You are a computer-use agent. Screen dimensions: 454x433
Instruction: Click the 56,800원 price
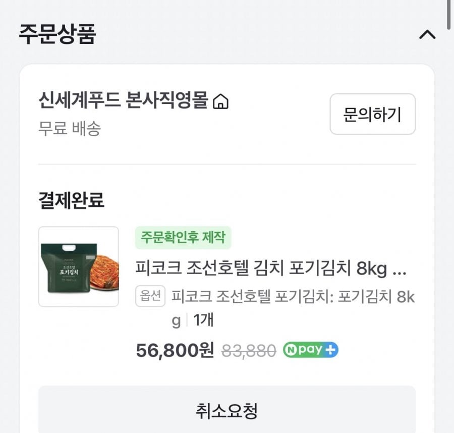[175, 350]
